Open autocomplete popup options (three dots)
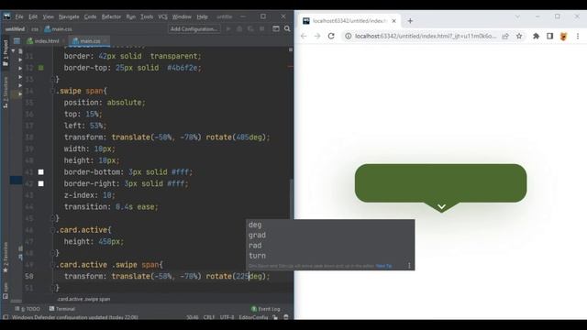This screenshot has width=587, height=330. (x=409, y=266)
